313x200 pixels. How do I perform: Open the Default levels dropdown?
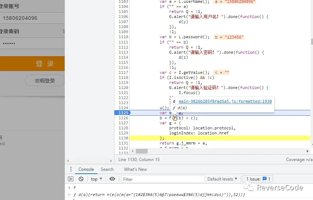pos(222,179)
